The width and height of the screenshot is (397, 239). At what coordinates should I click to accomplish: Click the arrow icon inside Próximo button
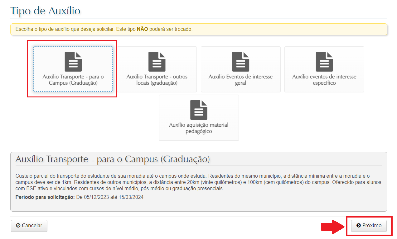click(x=359, y=226)
